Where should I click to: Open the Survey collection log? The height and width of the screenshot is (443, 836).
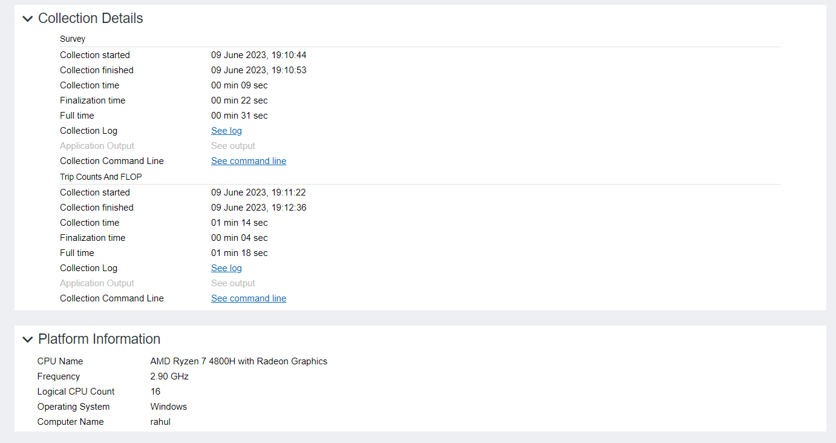(x=226, y=130)
